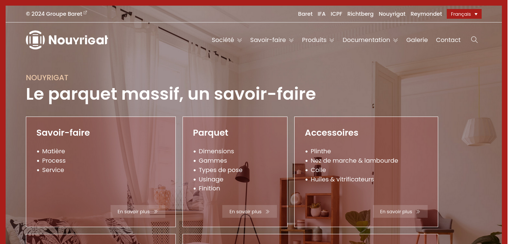
Task: Expand the Société menu
Action: tap(227, 40)
